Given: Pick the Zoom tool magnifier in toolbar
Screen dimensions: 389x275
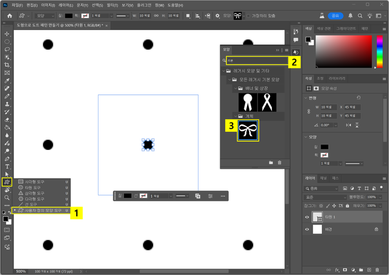Looking at the screenshot, I should click(7, 198).
